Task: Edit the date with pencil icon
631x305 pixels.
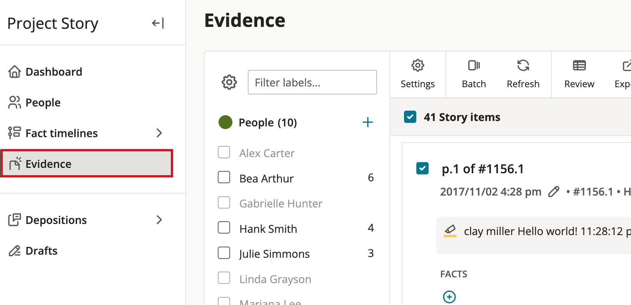Action: [554, 192]
